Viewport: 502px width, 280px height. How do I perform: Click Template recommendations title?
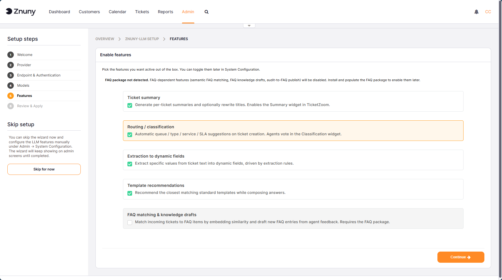(156, 185)
